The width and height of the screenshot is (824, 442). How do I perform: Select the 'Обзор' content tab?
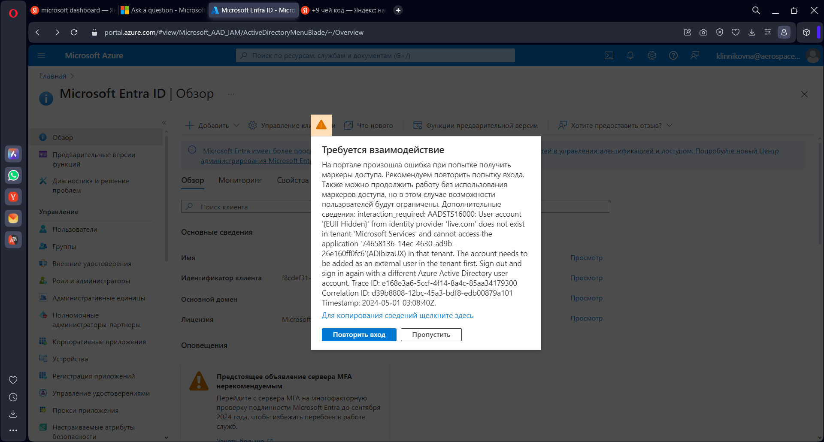click(192, 180)
